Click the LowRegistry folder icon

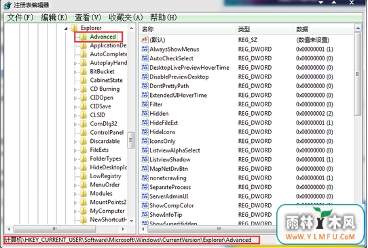(84, 176)
